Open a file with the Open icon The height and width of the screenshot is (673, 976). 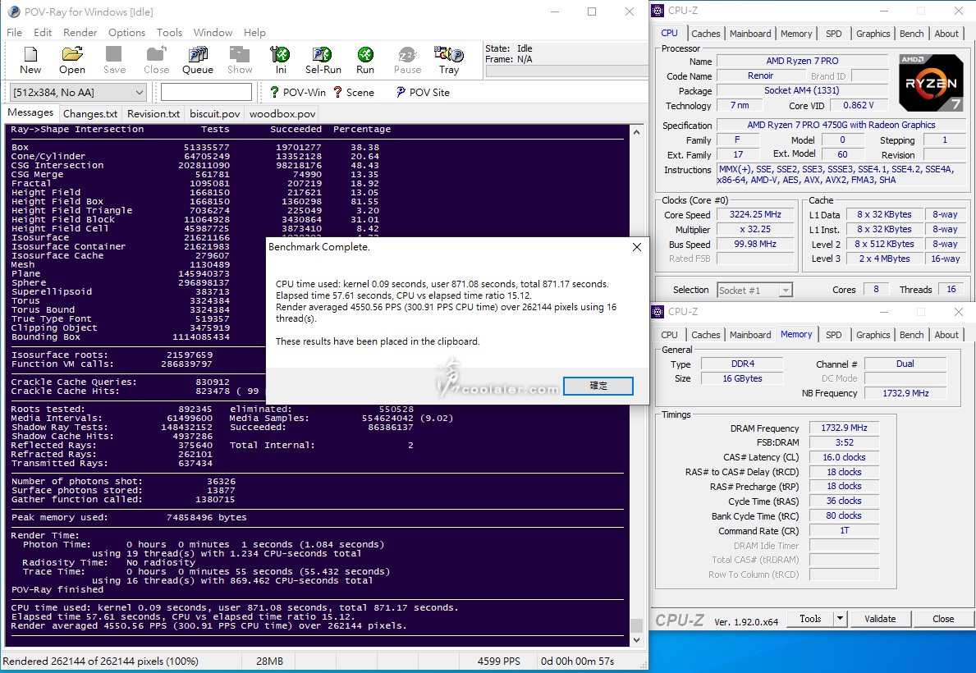click(72, 61)
